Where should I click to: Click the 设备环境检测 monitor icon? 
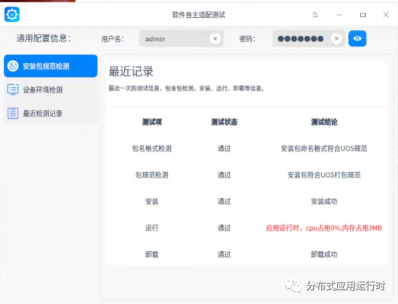click(13, 90)
